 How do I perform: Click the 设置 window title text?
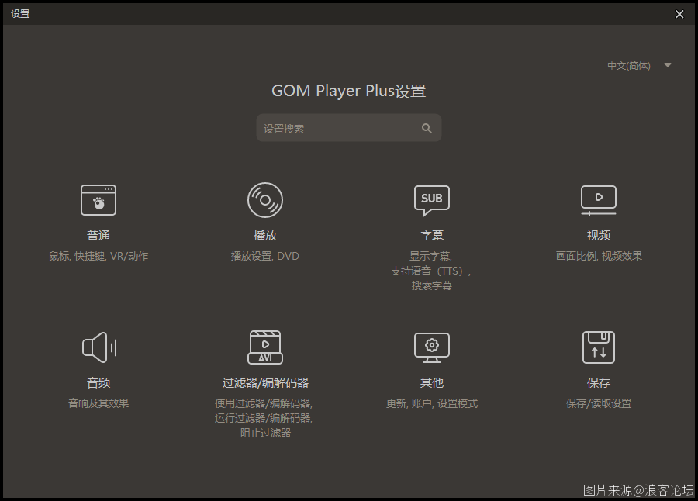[x=20, y=14]
